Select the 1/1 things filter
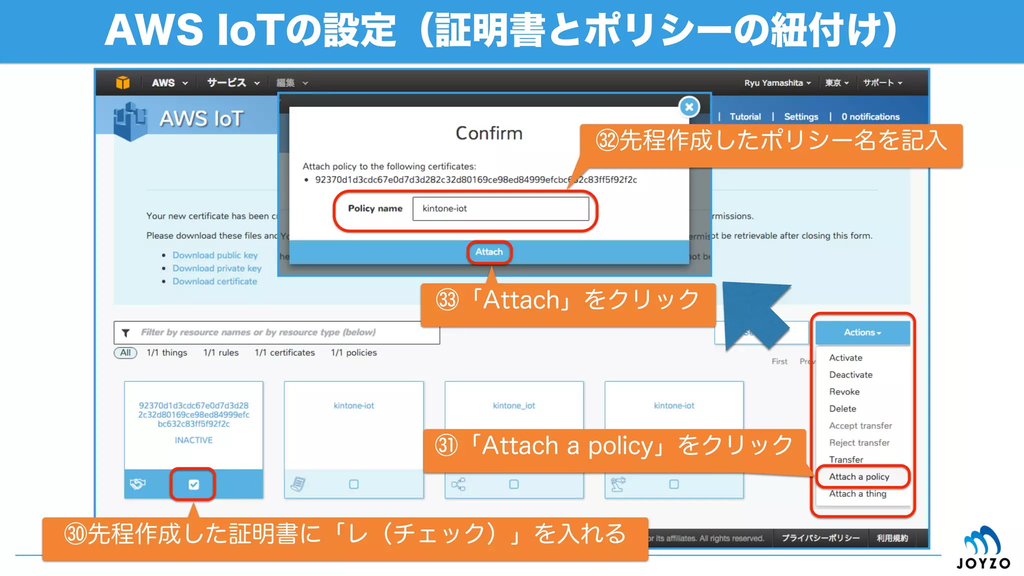The width and height of the screenshot is (1024, 576). point(167,352)
